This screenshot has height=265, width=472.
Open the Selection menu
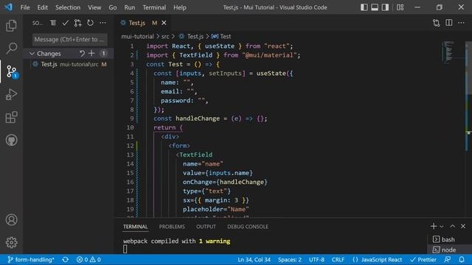(x=68, y=7)
